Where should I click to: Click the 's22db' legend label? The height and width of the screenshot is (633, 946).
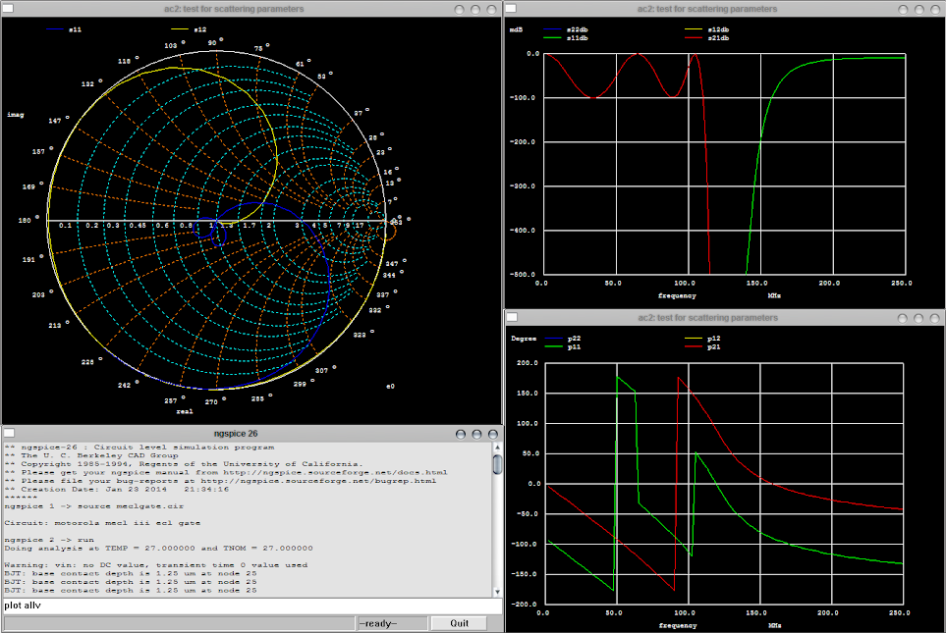pyautogui.click(x=578, y=29)
